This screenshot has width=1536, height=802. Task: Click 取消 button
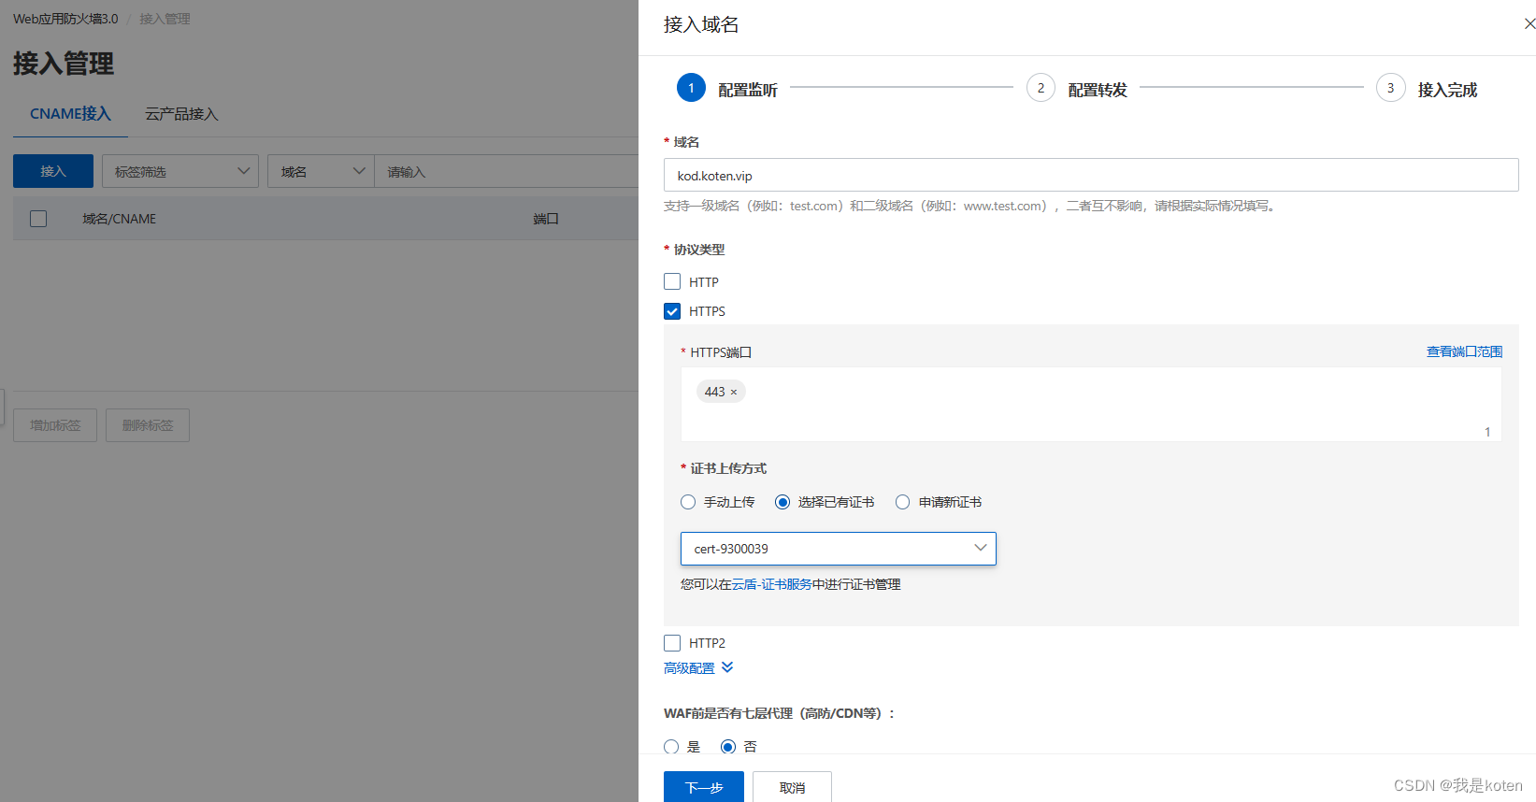tap(792, 787)
